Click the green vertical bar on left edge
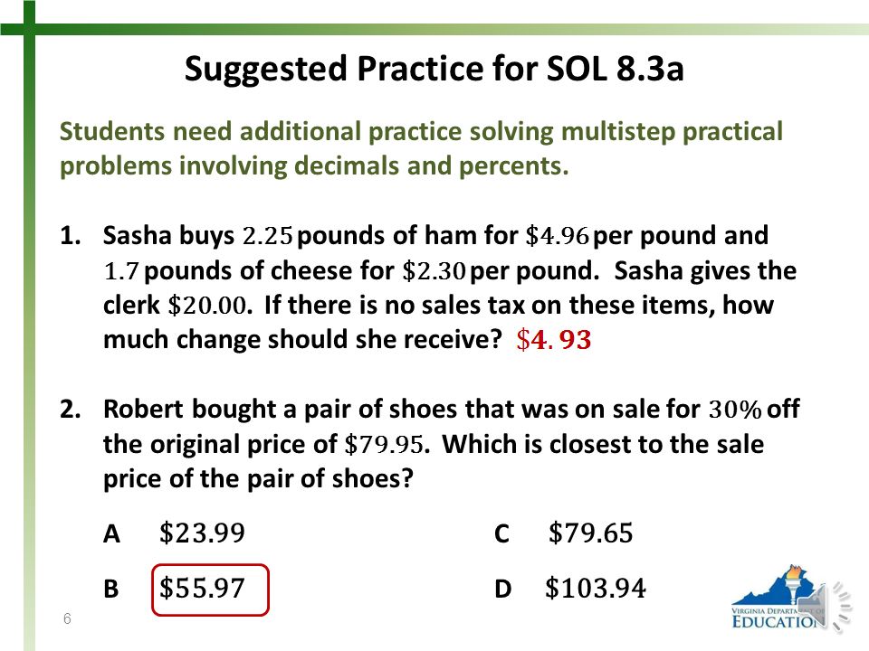 28,325
